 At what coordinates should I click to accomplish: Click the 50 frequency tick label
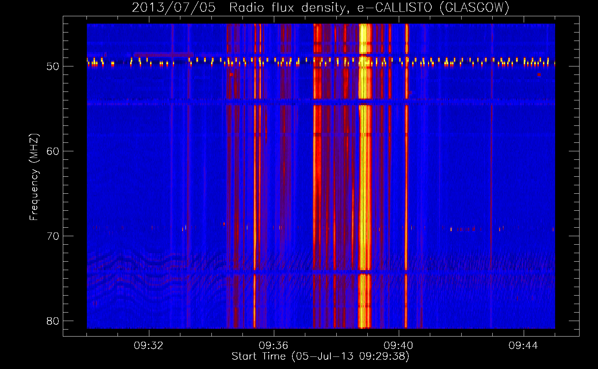pyautogui.click(x=53, y=66)
